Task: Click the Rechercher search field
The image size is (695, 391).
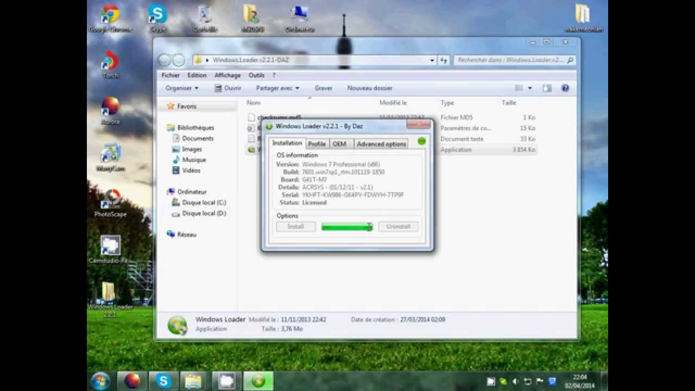Action: (x=514, y=60)
